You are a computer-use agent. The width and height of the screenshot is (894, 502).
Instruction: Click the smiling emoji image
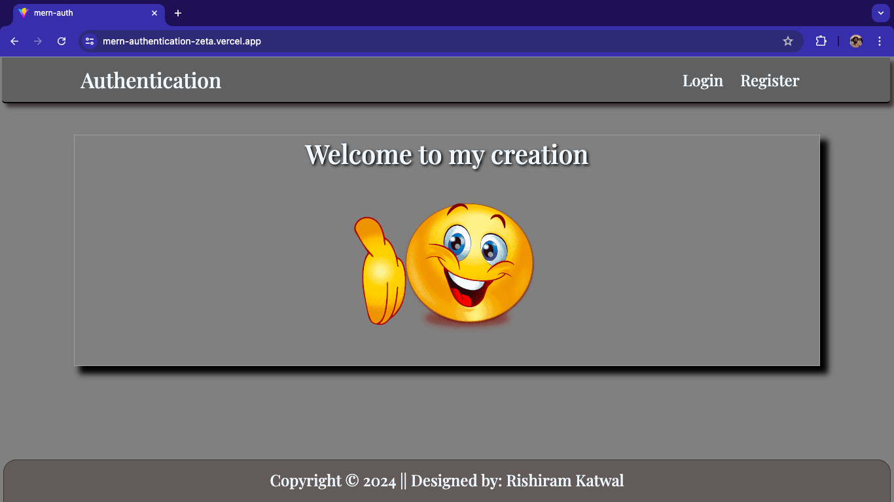tap(446, 264)
